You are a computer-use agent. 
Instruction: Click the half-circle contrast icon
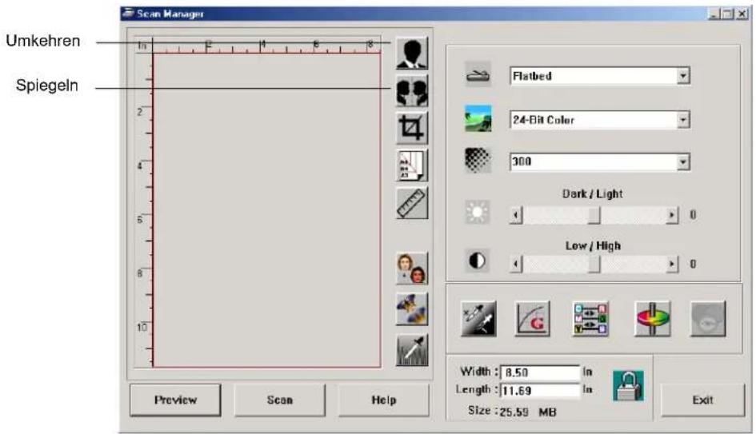click(478, 261)
